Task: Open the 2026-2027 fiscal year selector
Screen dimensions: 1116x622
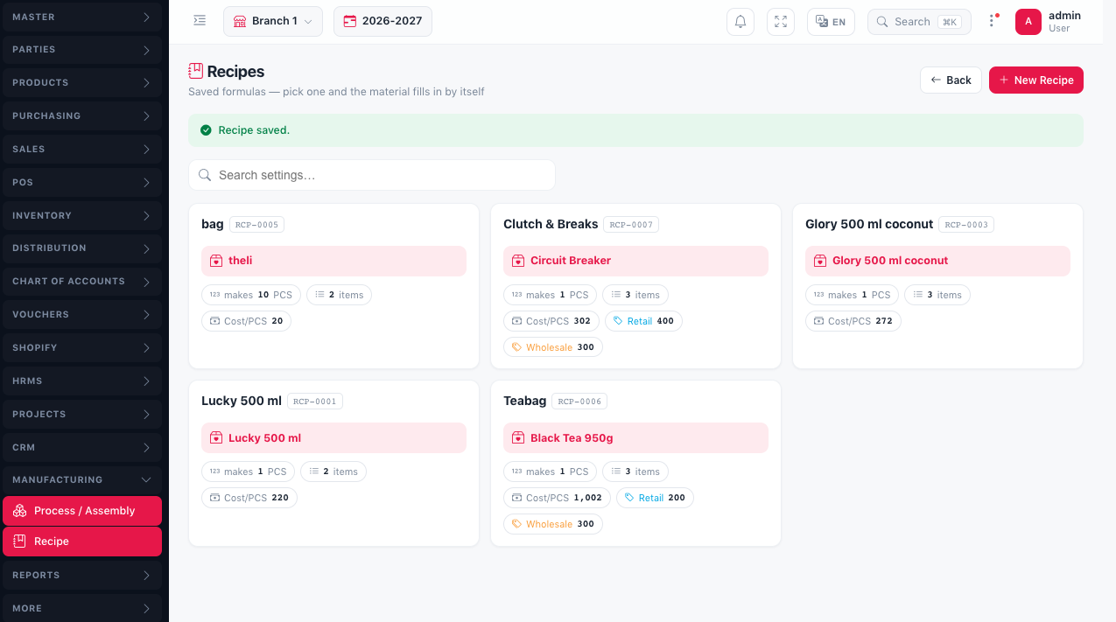Action: (x=383, y=22)
